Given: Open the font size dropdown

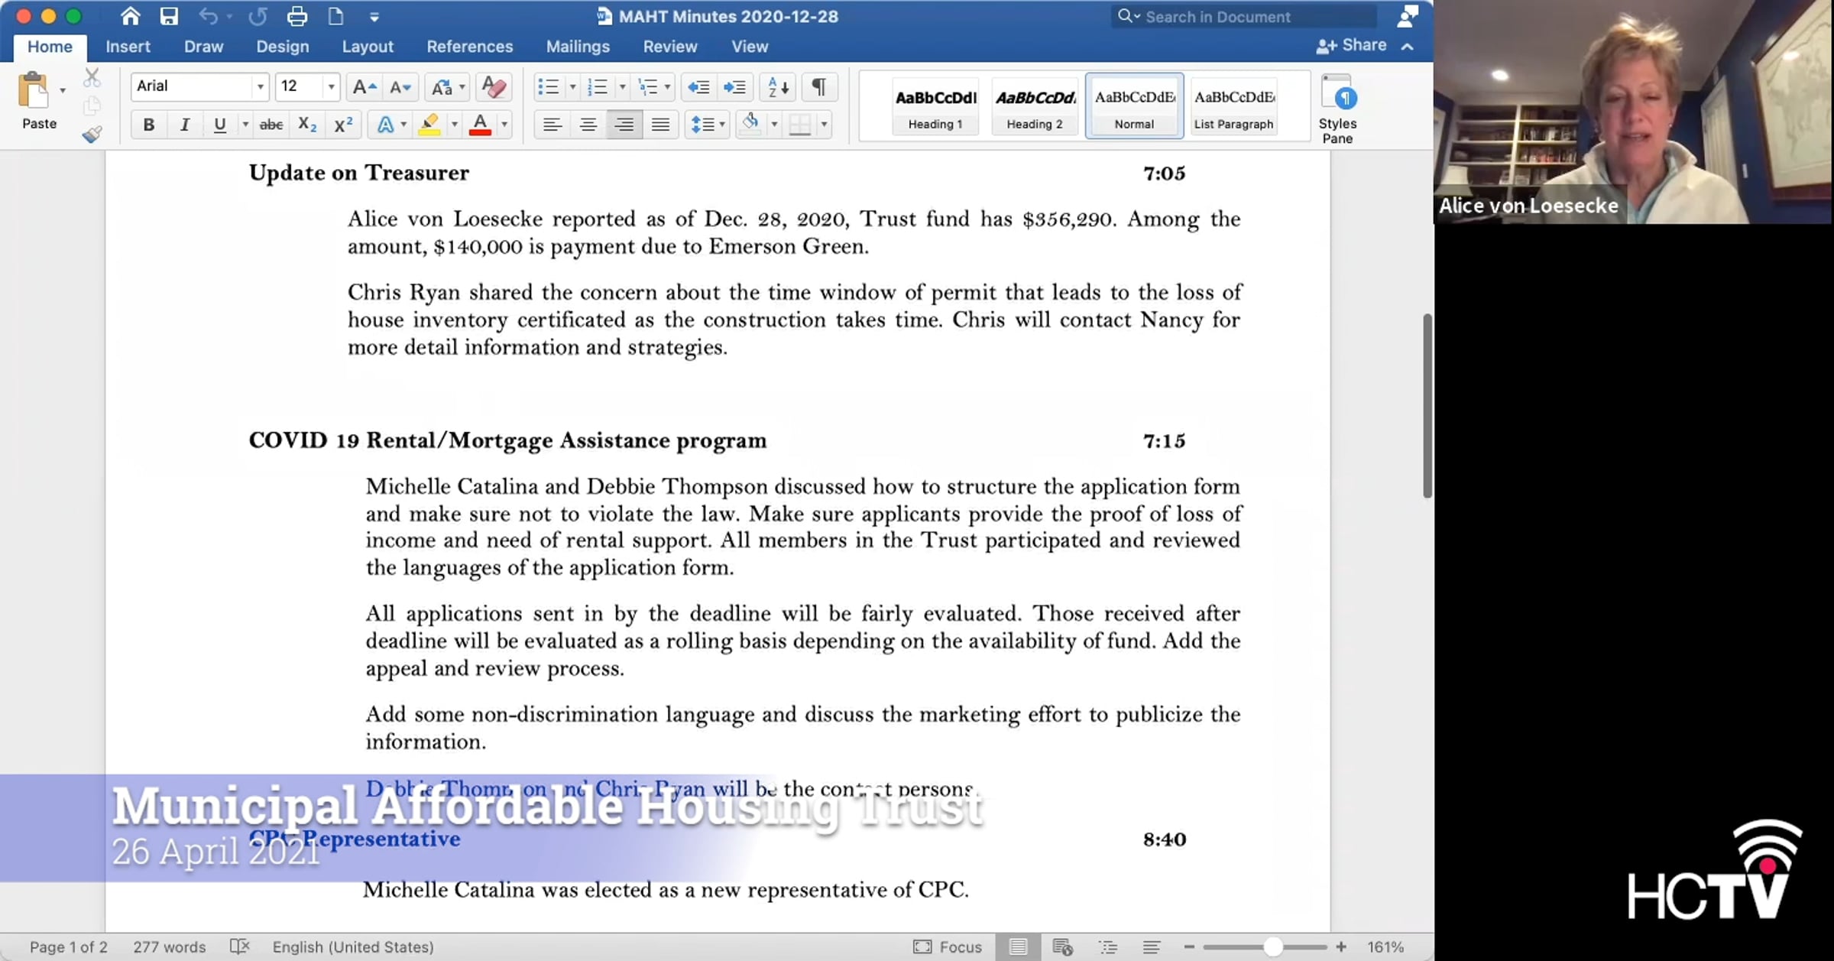Looking at the screenshot, I should 331,86.
